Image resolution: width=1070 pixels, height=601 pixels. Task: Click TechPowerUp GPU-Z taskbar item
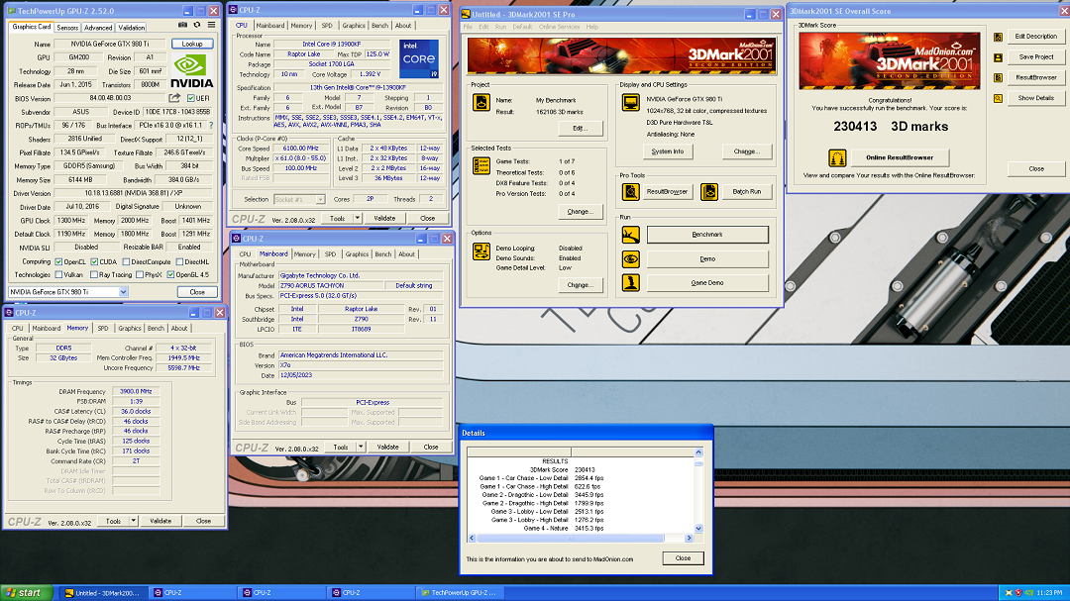click(x=461, y=593)
